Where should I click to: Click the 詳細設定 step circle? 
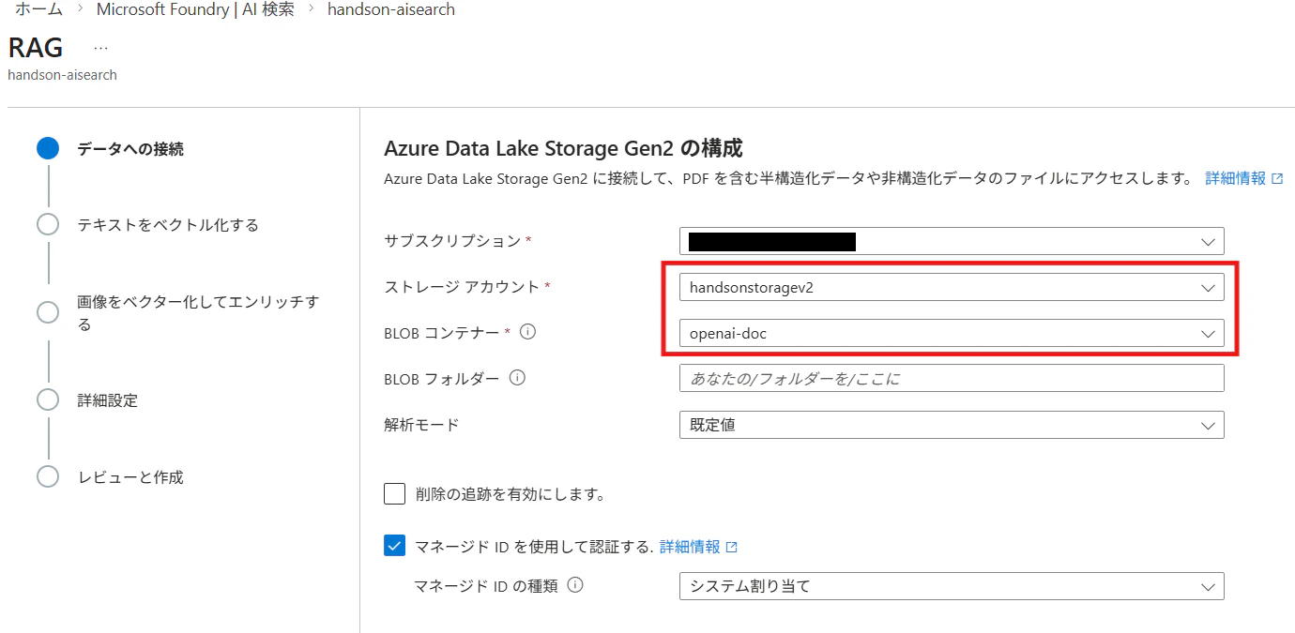coord(48,399)
